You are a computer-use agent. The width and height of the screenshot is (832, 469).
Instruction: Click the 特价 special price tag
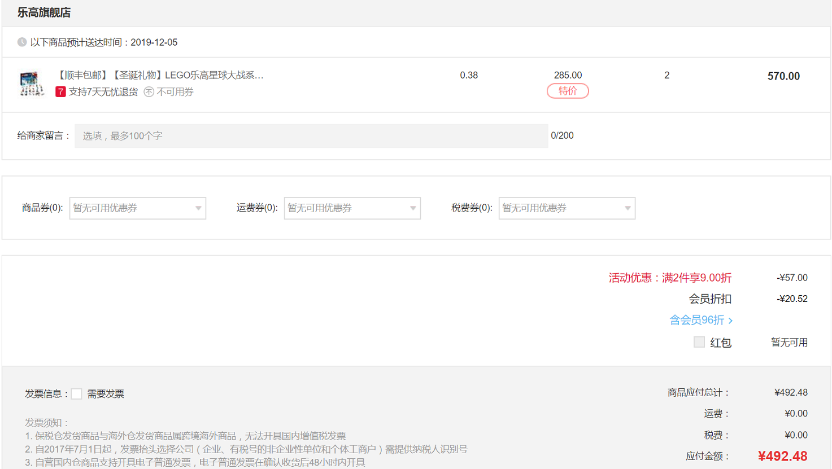tap(568, 91)
